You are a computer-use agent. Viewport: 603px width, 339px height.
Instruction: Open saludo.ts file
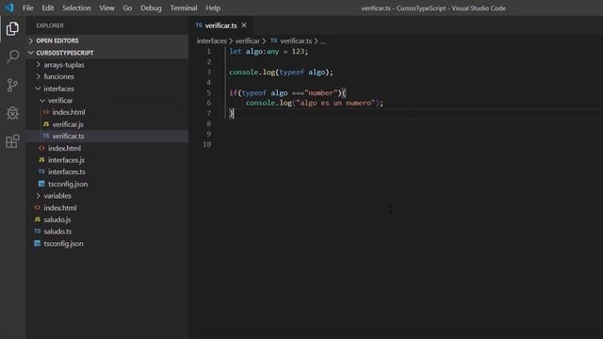[107, 232]
